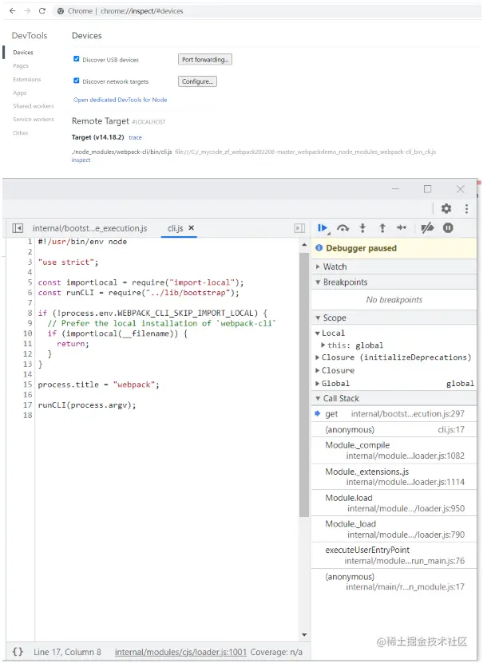Step into next function call
The image size is (483, 663).
362,228
